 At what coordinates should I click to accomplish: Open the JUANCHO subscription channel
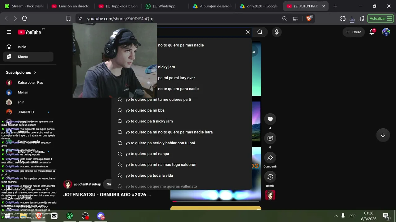(28, 112)
